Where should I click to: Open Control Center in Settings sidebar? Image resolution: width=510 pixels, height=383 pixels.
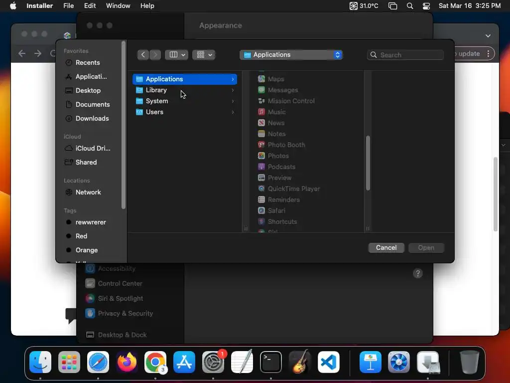(x=114, y=284)
